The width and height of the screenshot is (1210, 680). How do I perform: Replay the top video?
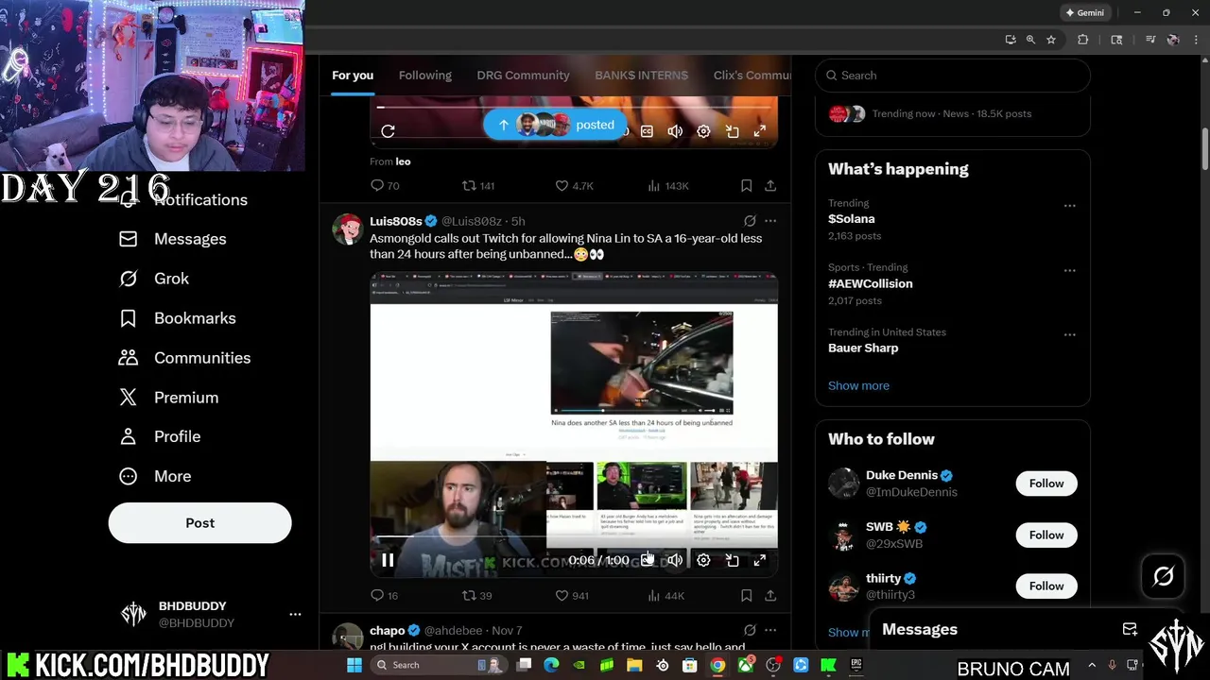tap(388, 131)
